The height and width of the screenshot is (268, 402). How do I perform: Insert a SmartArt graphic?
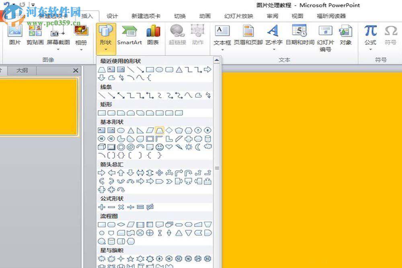(x=129, y=35)
